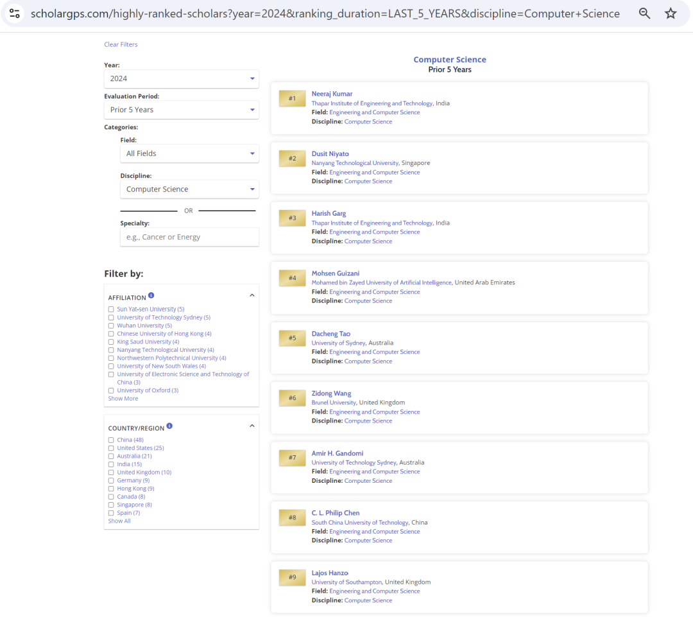This screenshot has width=693, height=617.
Task: Tick the India (15) country checkbox
Action: pyautogui.click(x=111, y=464)
